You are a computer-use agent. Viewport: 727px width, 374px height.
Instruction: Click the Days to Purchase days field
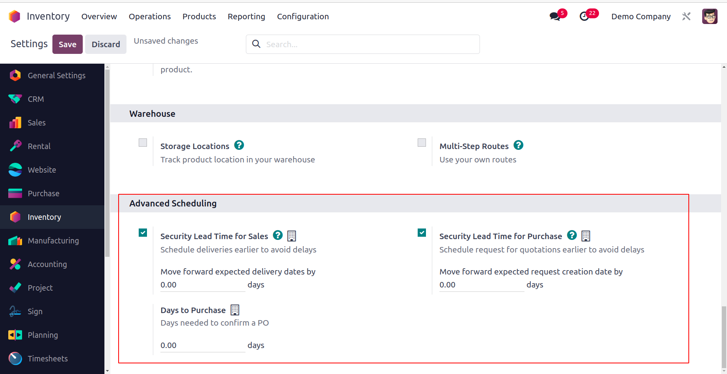pos(203,345)
